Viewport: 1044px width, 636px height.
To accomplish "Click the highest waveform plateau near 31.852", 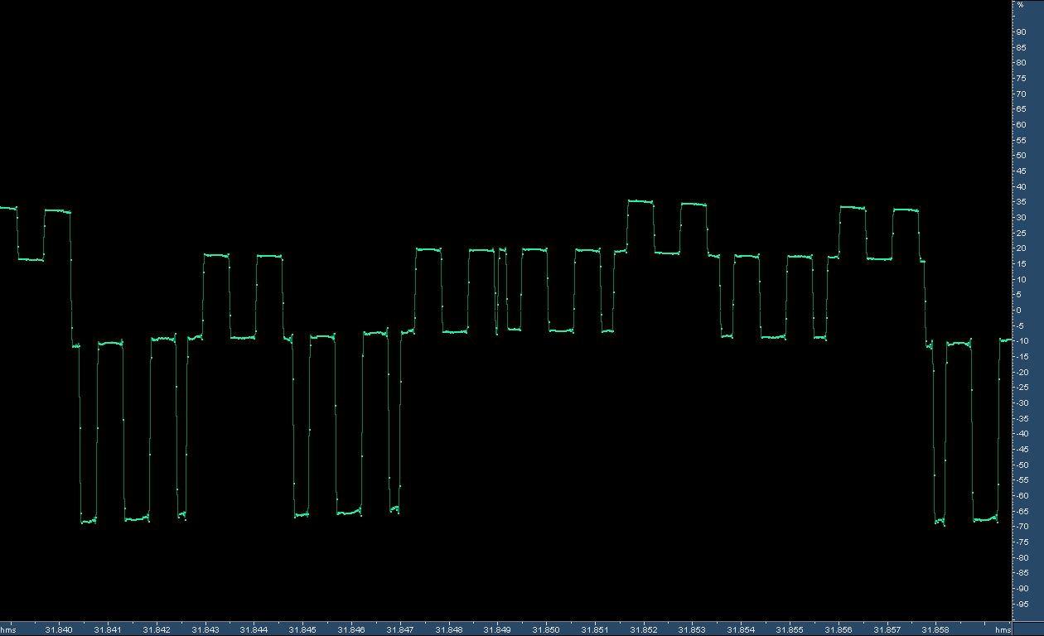I will (x=640, y=201).
